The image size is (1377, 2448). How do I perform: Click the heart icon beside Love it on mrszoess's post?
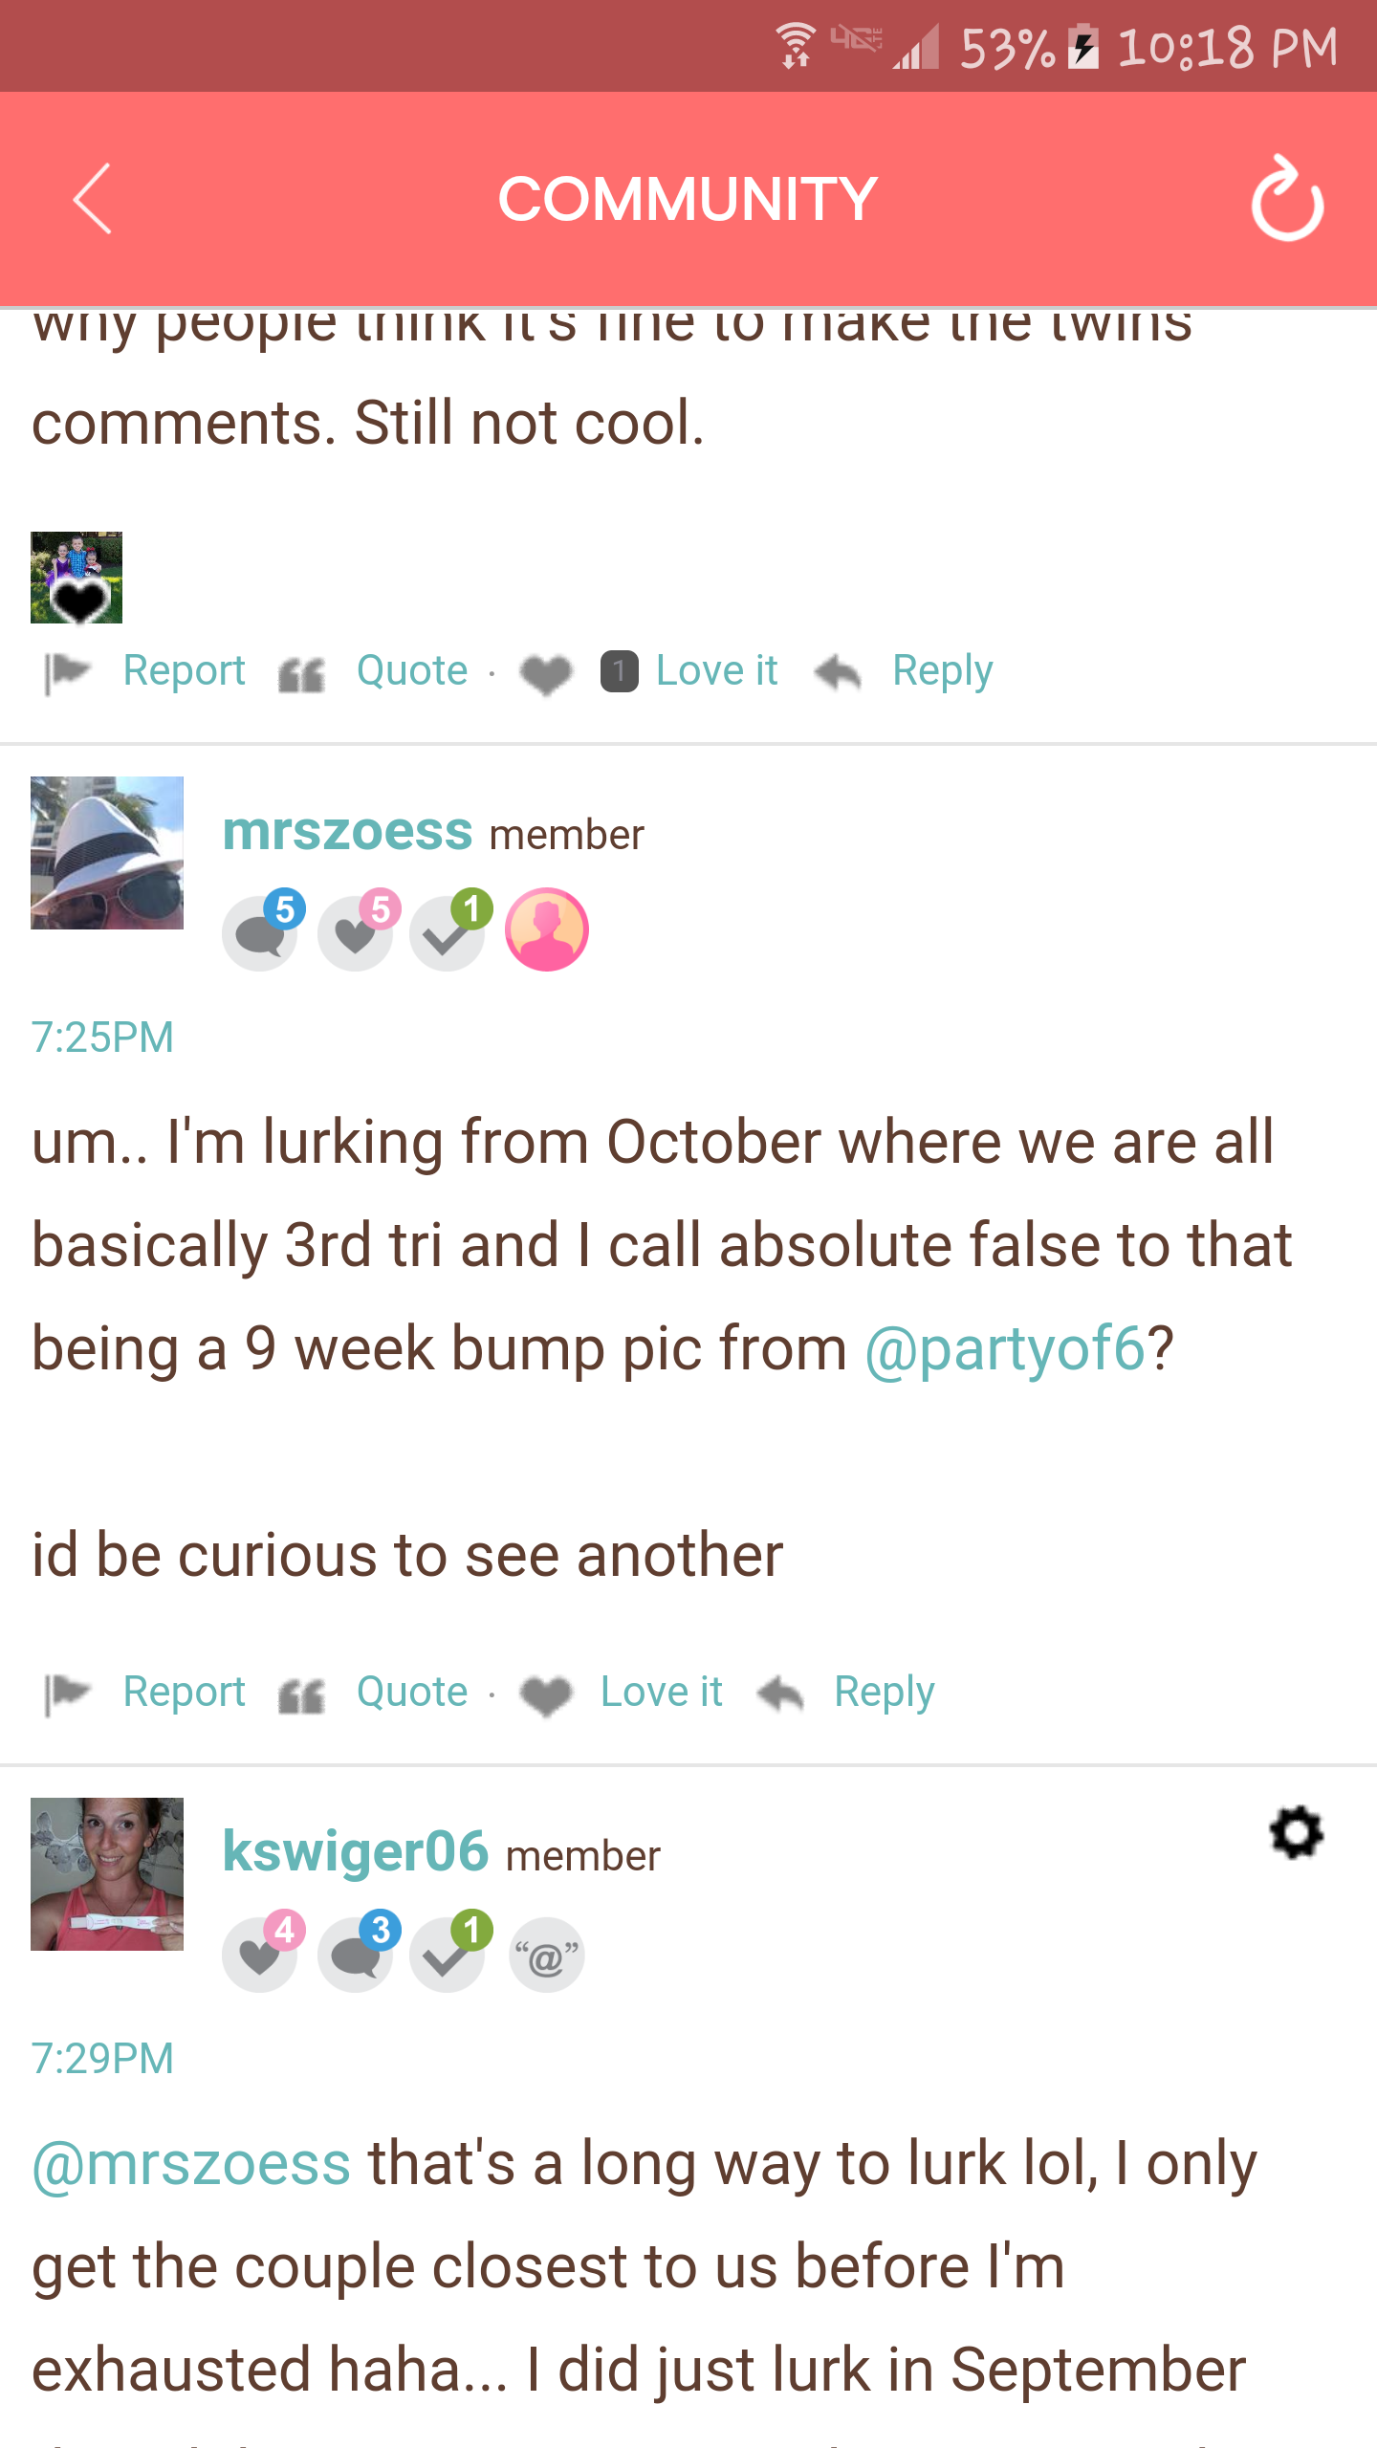click(546, 1694)
